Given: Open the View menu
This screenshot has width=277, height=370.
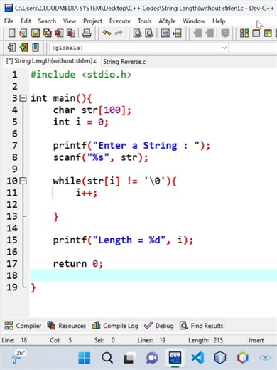Looking at the screenshot, I should [x=70, y=21].
